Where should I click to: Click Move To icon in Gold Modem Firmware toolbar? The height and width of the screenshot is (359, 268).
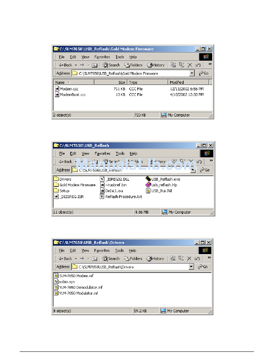click(174, 65)
